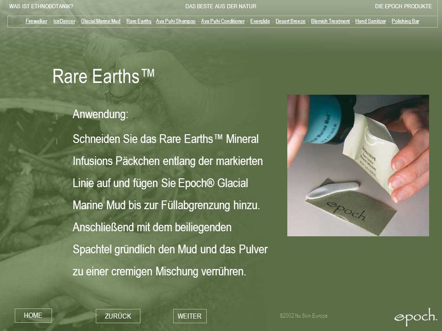Go back with the ZURÜCK button
This screenshot has height=331, width=442.
(118, 316)
